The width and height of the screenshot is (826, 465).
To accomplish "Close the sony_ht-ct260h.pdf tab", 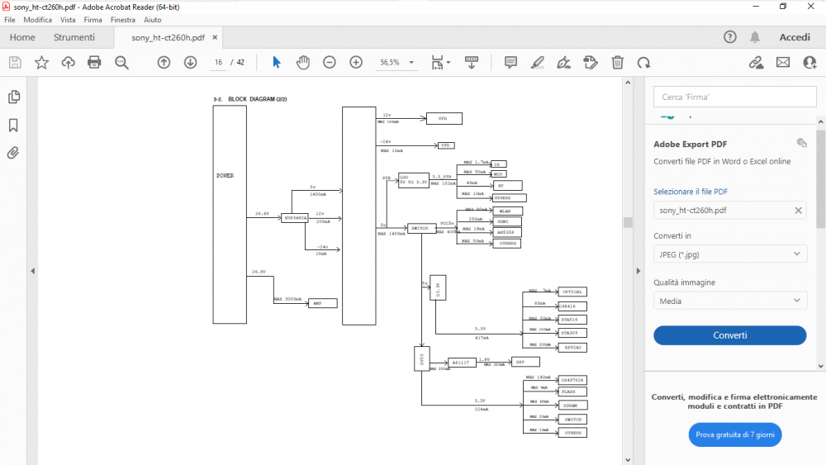I will click(x=216, y=37).
